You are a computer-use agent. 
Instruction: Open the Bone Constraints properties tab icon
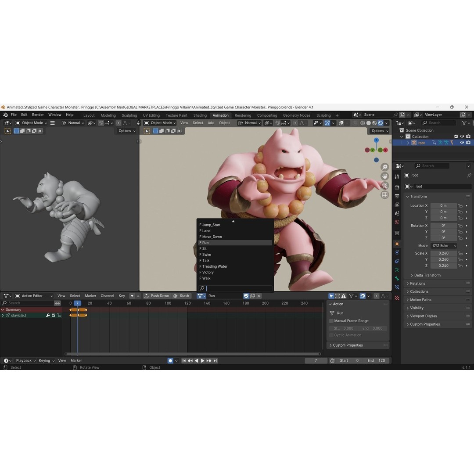click(397, 287)
